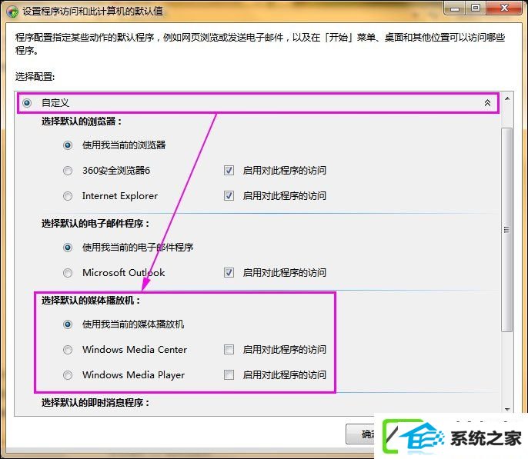The height and width of the screenshot is (459, 528).
Task: Uncheck access checkbox for Internet Explorer
Action: [x=229, y=196]
